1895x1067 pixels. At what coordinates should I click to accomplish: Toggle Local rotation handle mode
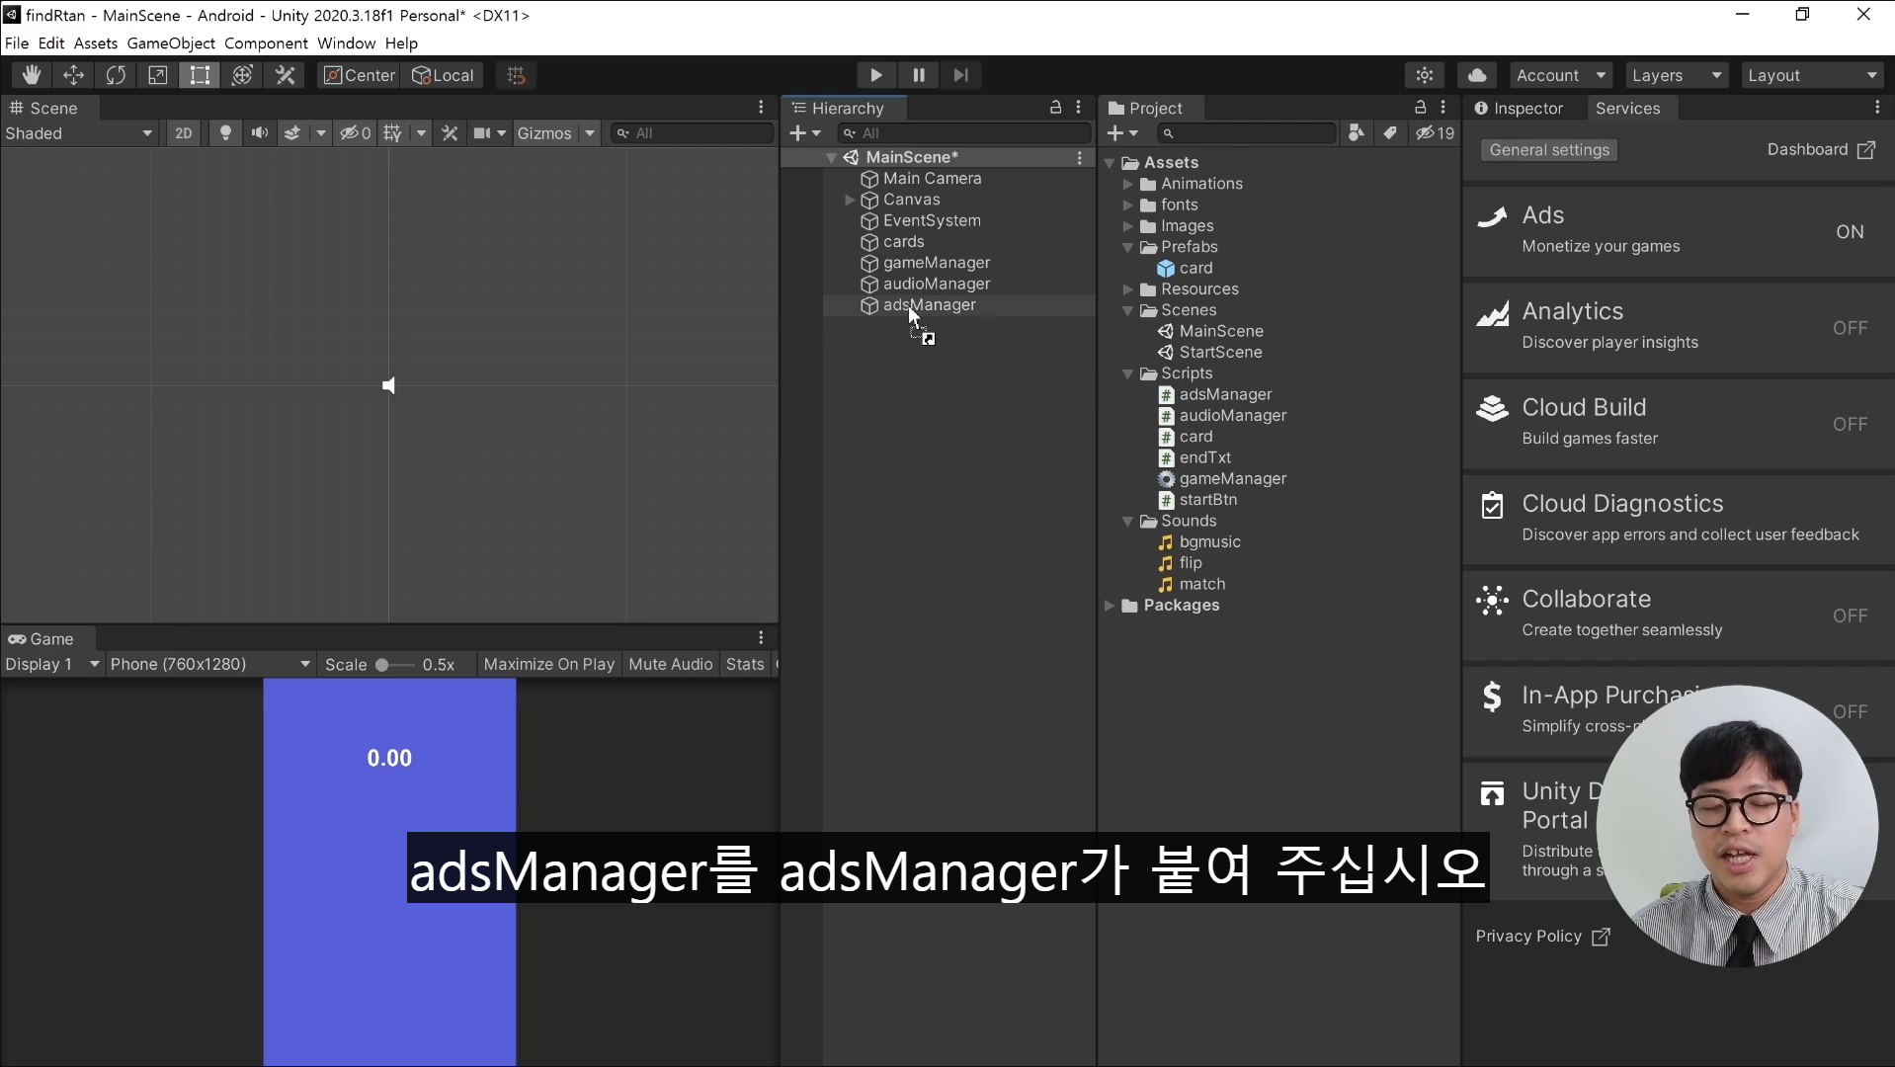[x=443, y=75]
